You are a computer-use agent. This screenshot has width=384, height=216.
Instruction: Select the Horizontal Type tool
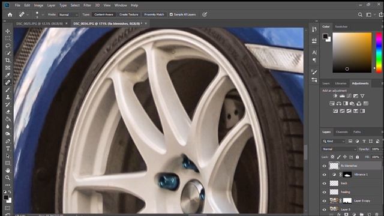8,148
